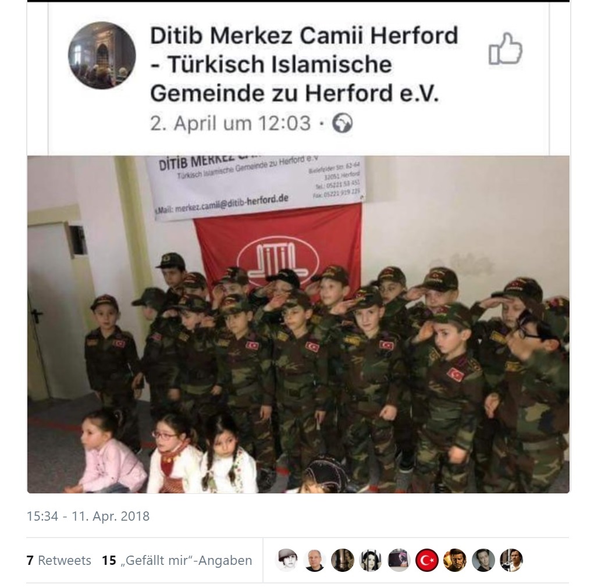Open fifth liker avatar in the row
This screenshot has height=587, width=601.
pos(399,560)
